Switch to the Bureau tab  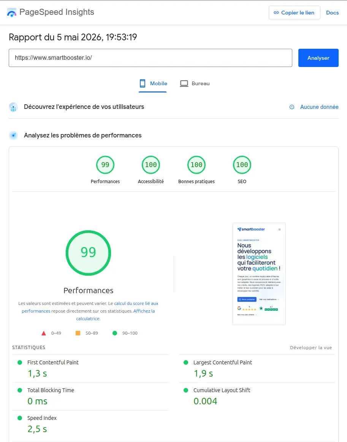pyautogui.click(x=195, y=83)
